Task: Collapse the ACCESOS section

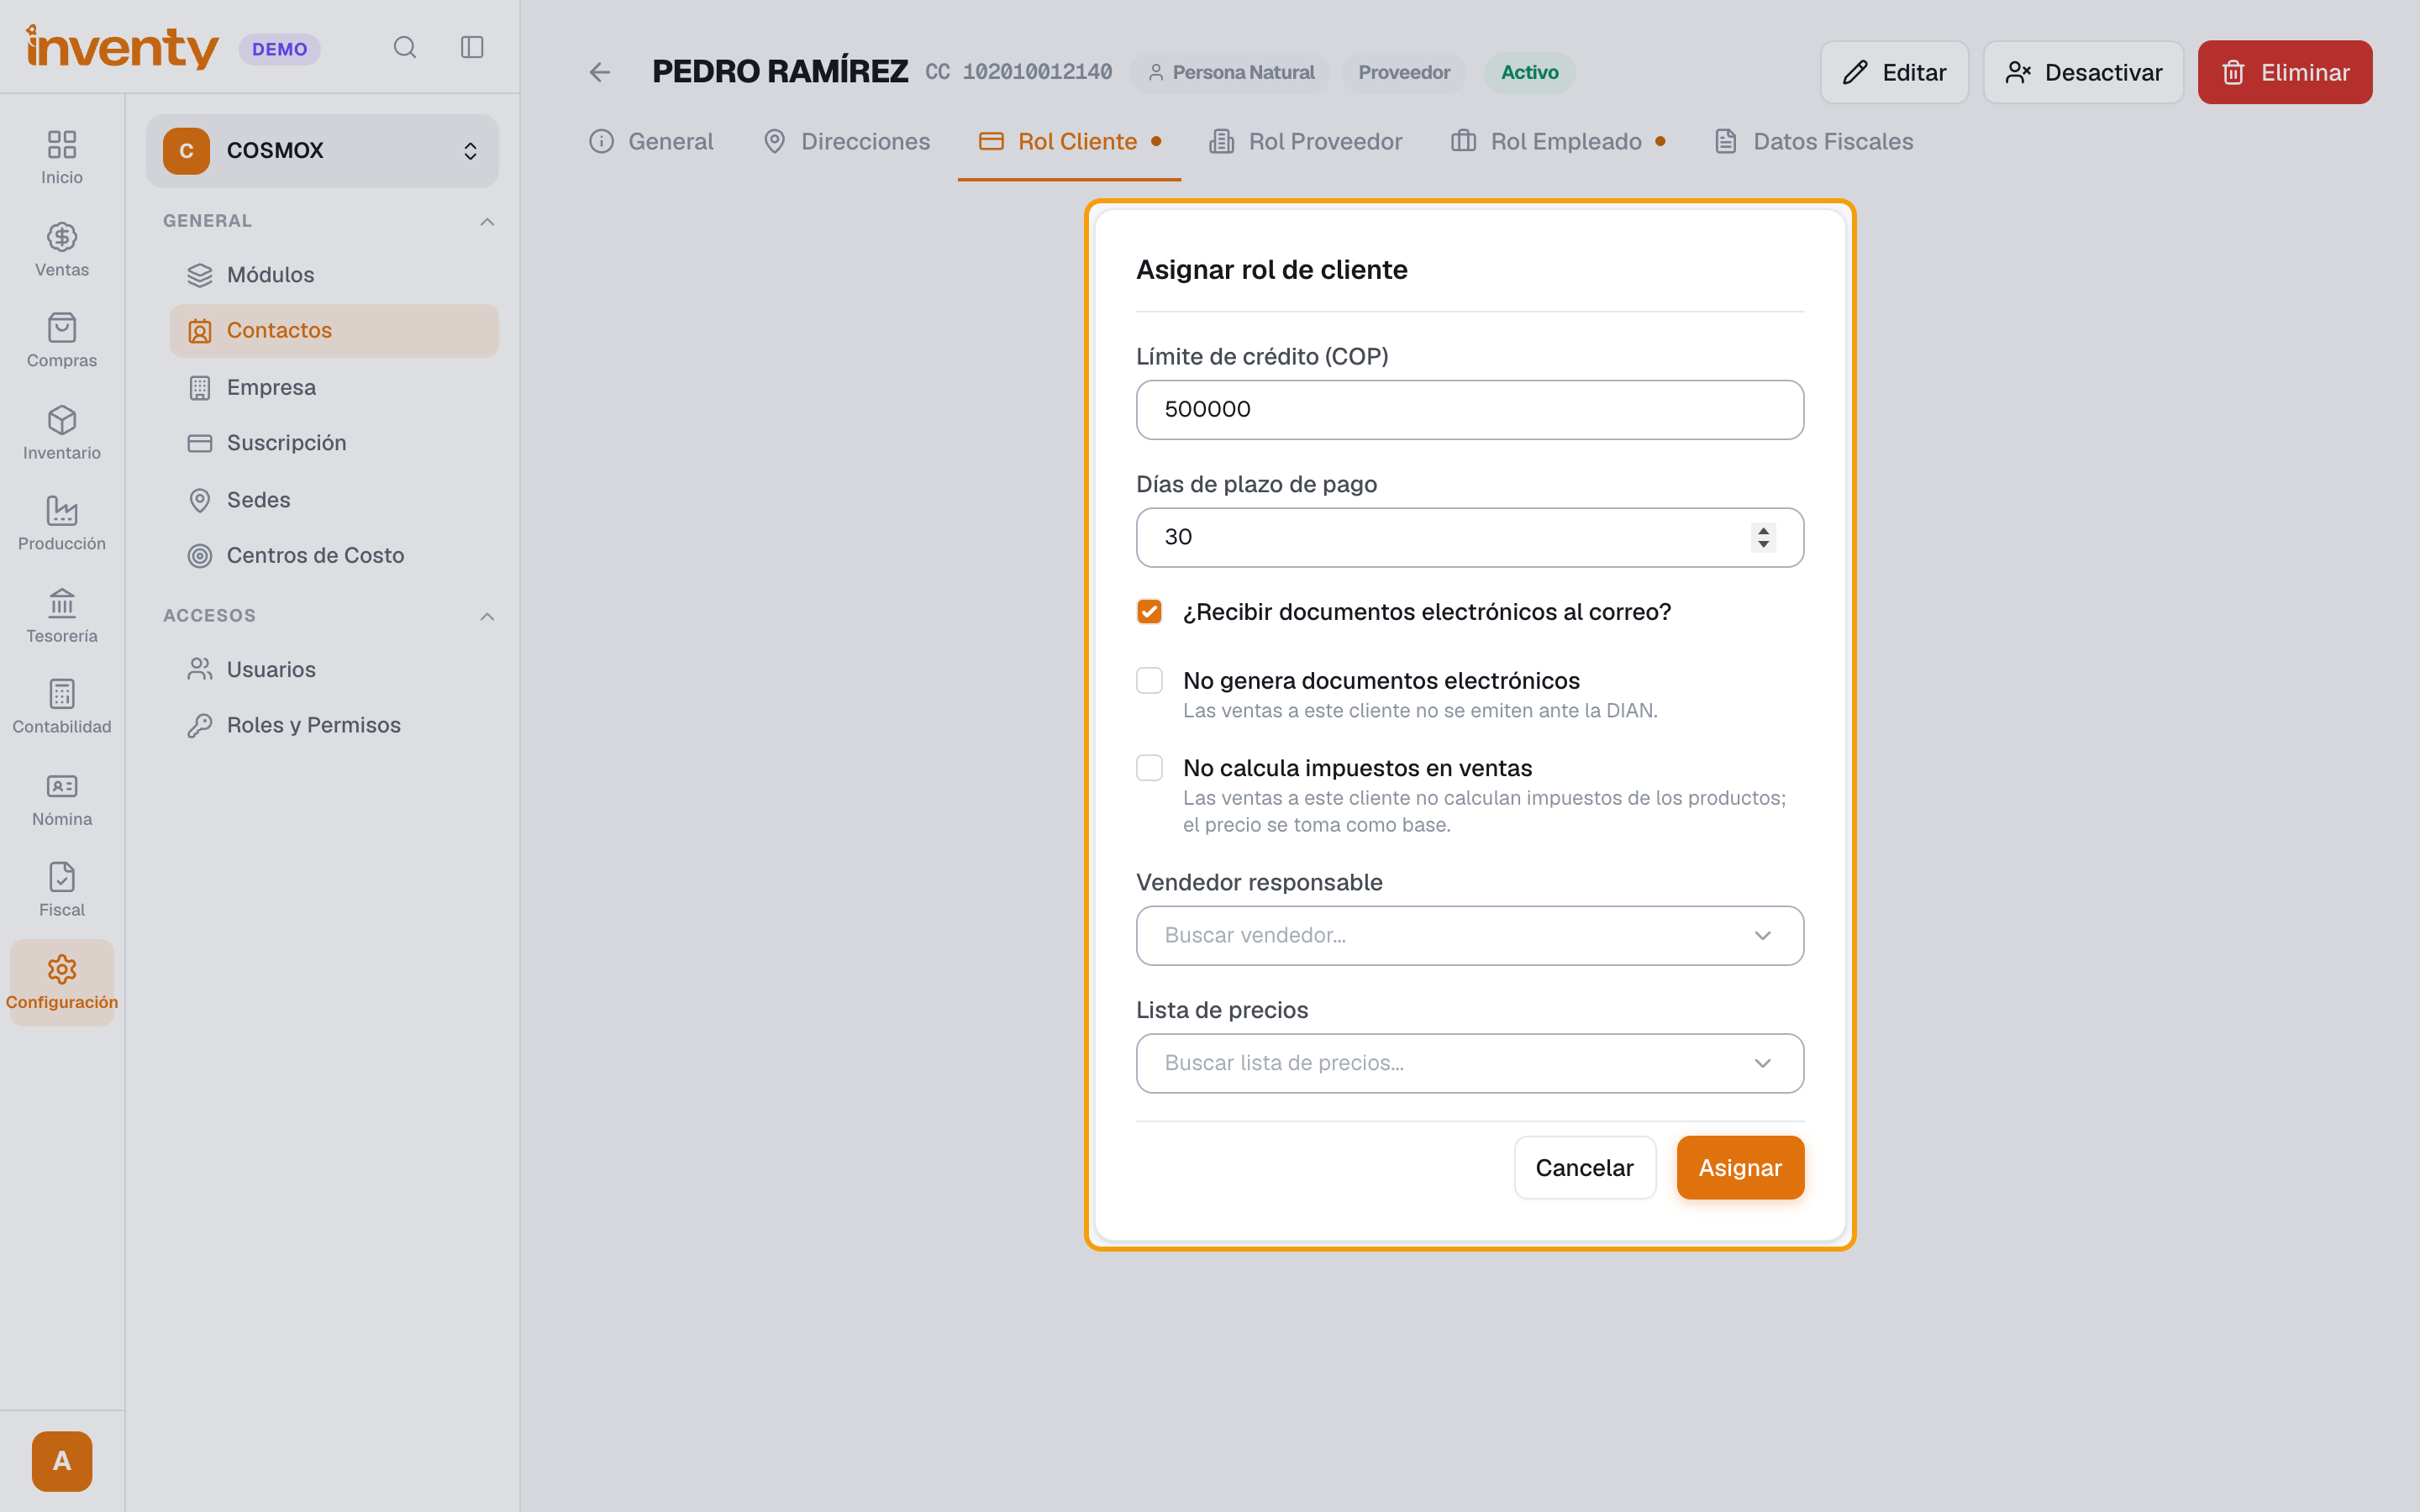Action: (487, 617)
